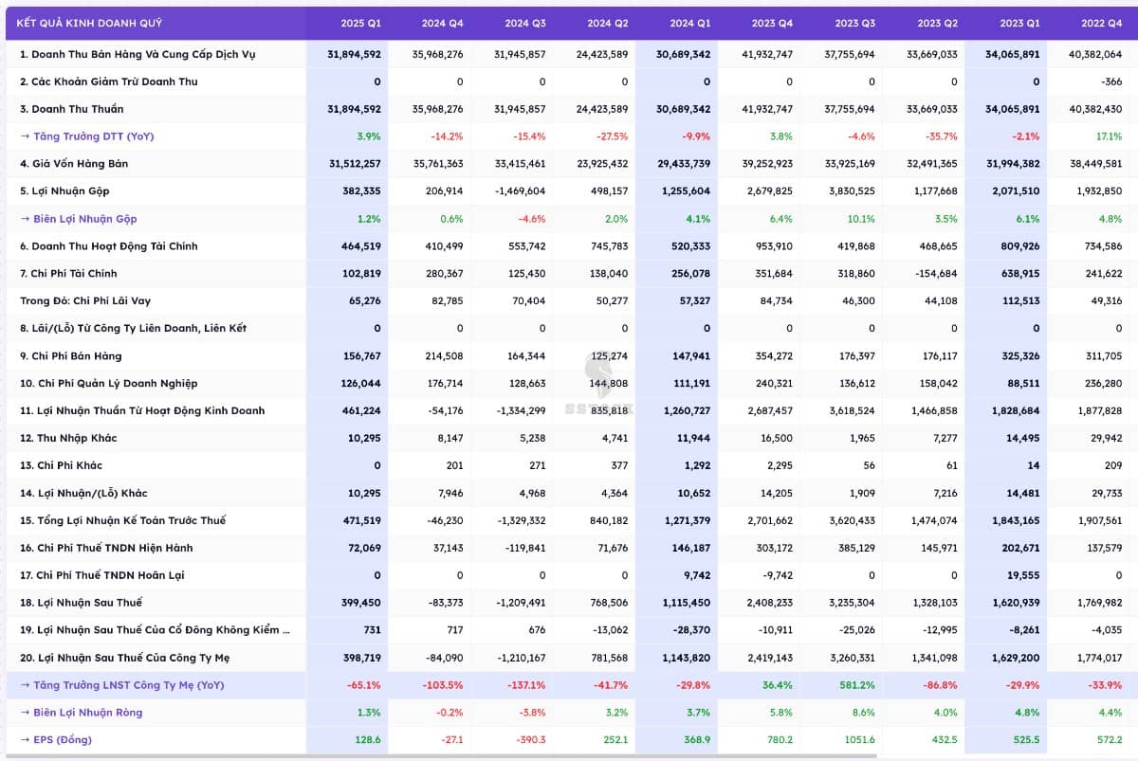Click the 2023 Q1 column header
Screen dimensions: 1138x761
tap(1020, 23)
